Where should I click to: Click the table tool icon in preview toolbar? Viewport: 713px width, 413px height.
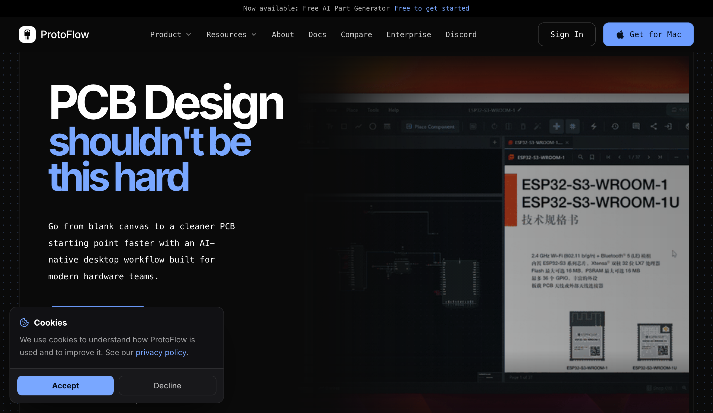click(x=387, y=126)
